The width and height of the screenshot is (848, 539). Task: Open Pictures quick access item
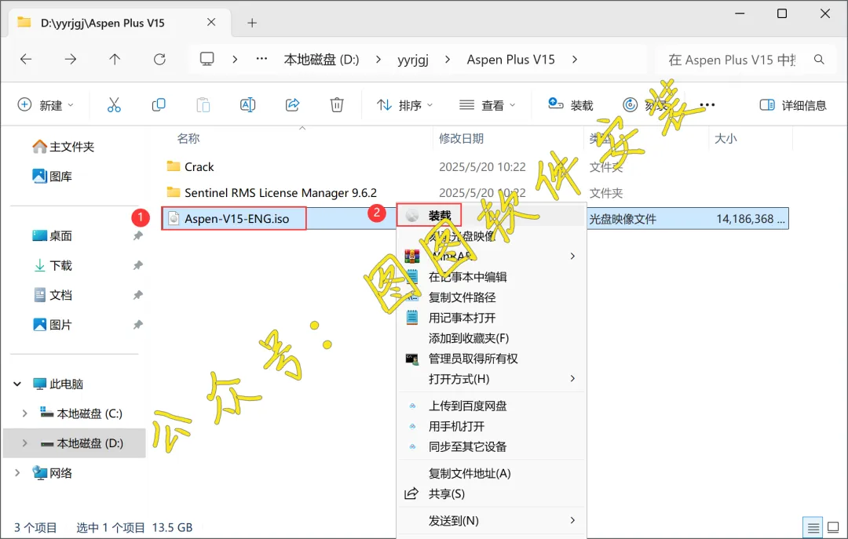pos(53,325)
